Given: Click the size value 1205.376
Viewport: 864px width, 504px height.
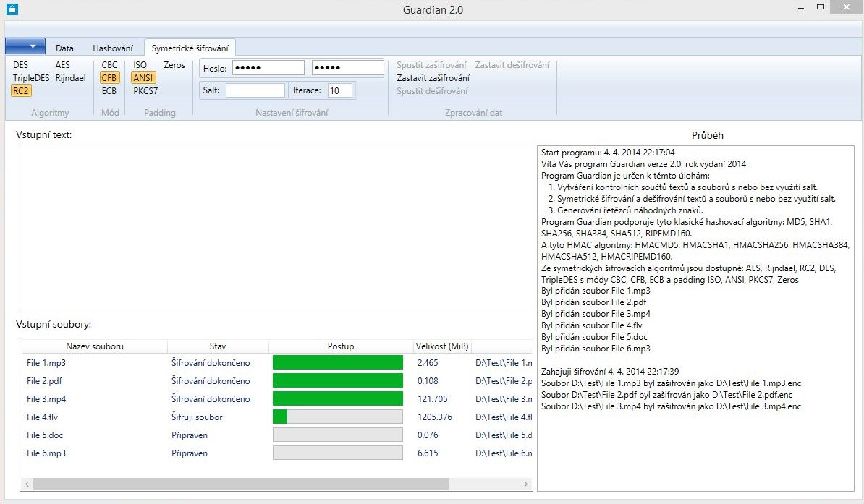Looking at the screenshot, I should coord(435,417).
